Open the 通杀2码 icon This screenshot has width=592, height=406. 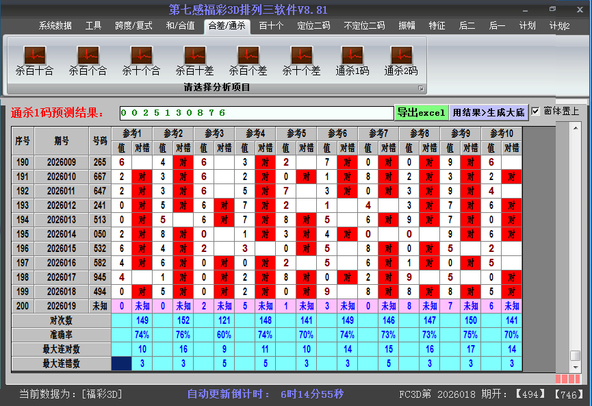(401, 55)
